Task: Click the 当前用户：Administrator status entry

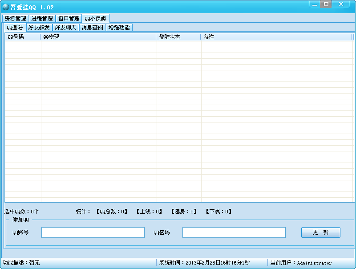Action: (301, 263)
